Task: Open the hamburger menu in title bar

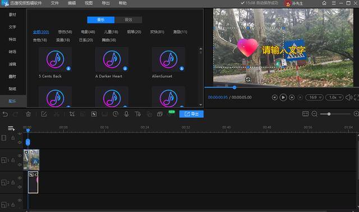Action: point(334,3)
